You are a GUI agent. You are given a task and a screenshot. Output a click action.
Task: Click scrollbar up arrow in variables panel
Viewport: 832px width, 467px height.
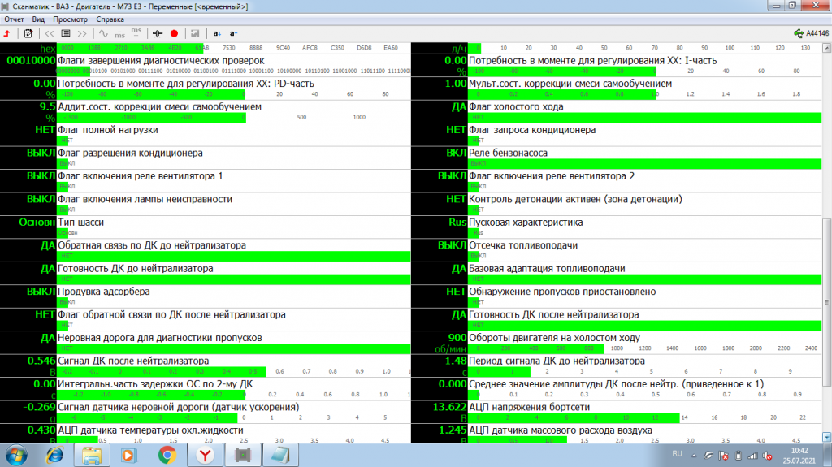coord(826,48)
